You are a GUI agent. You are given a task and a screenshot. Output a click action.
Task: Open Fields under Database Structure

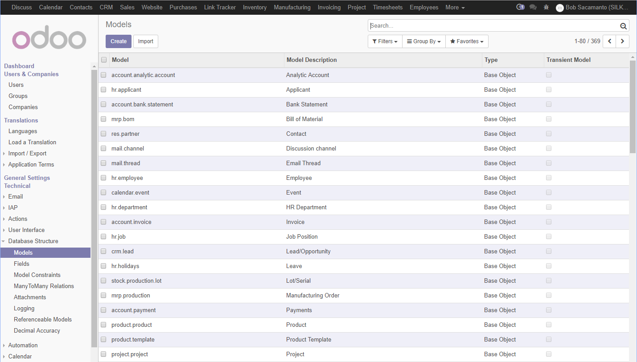click(x=21, y=264)
